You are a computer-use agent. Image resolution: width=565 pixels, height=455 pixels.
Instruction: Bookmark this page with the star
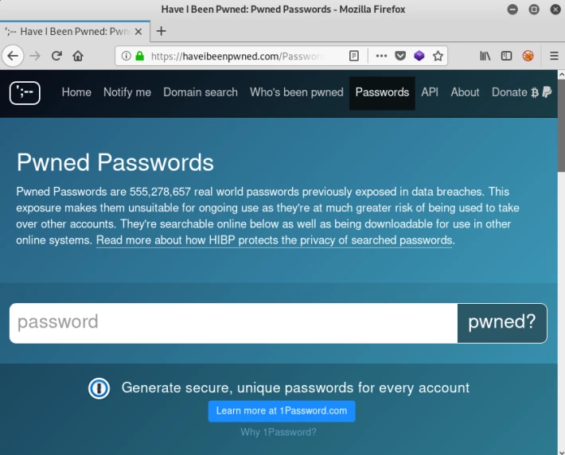(x=438, y=56)
